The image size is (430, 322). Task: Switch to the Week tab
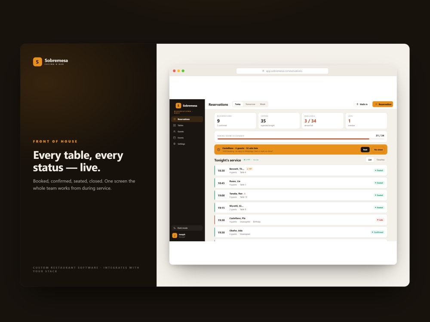(x=262, y=104)
